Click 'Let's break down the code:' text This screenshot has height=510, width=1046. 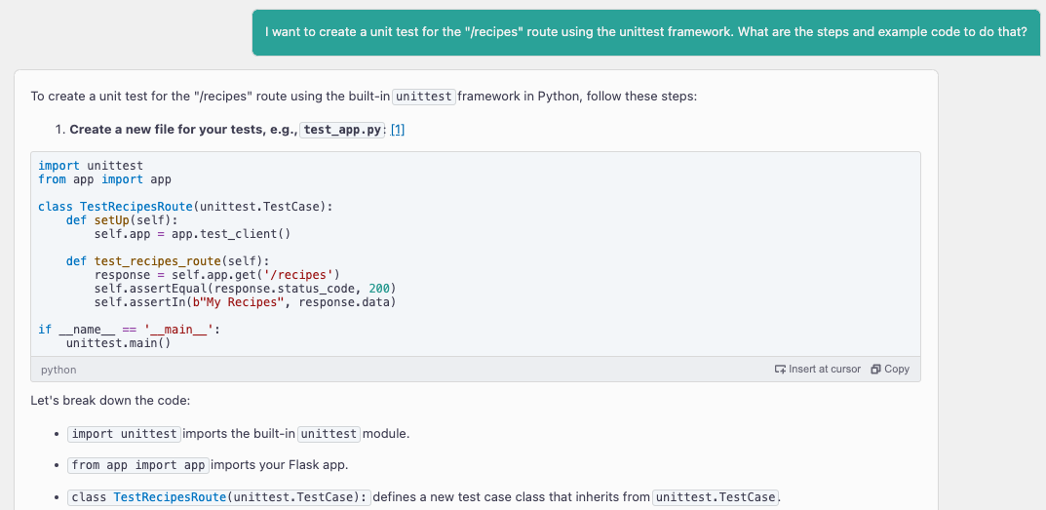tap(110, 401)
